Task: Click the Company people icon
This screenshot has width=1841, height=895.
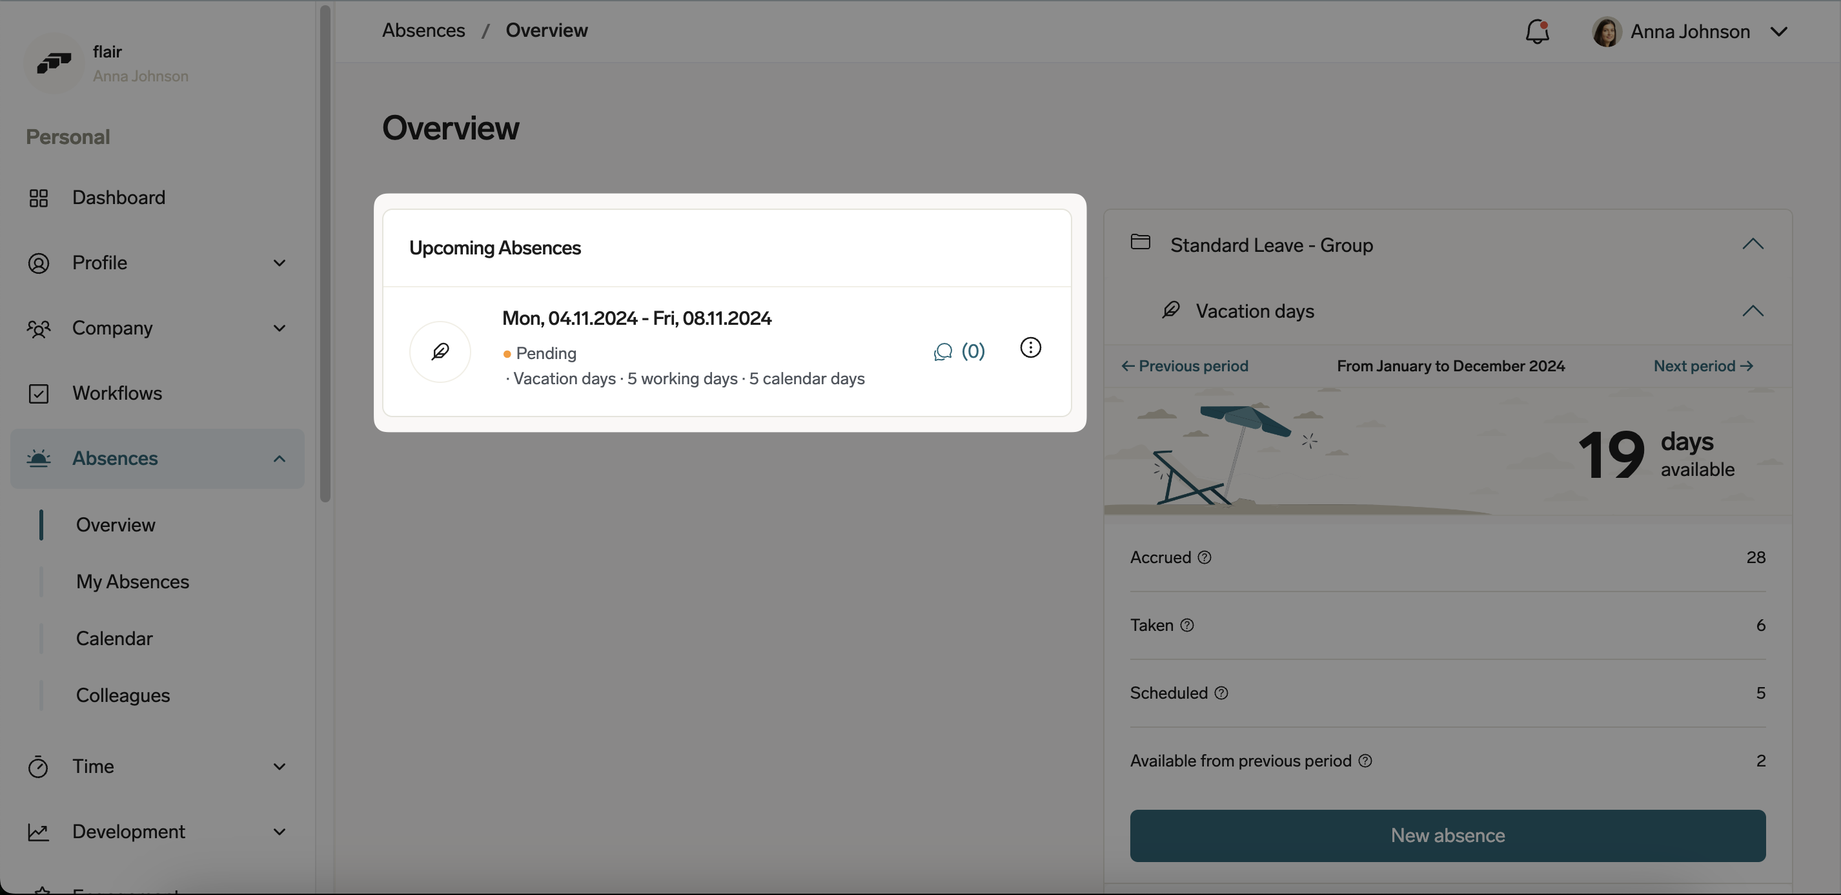Action: click(x=39, y=328)
